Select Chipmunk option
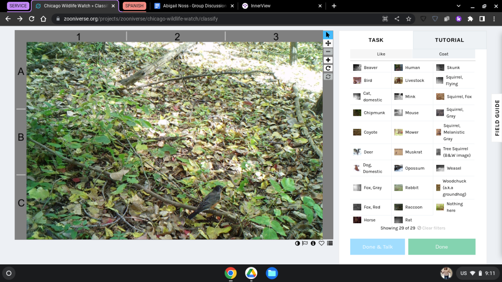Viewport: 502px width, 282px height. point(371,113)
